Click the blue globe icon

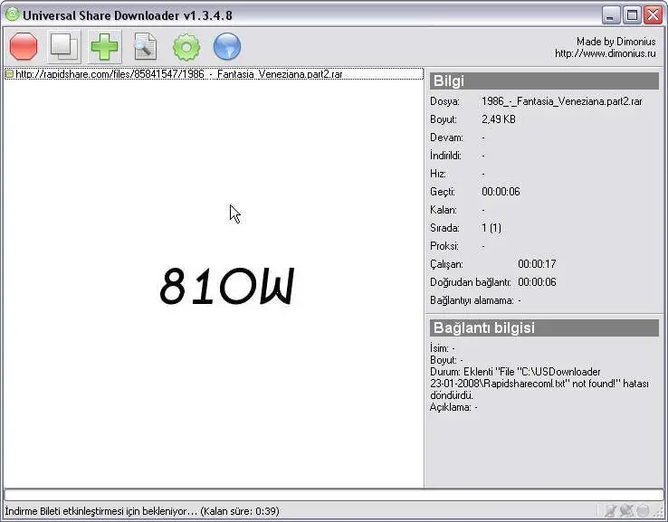click(227, 46)
